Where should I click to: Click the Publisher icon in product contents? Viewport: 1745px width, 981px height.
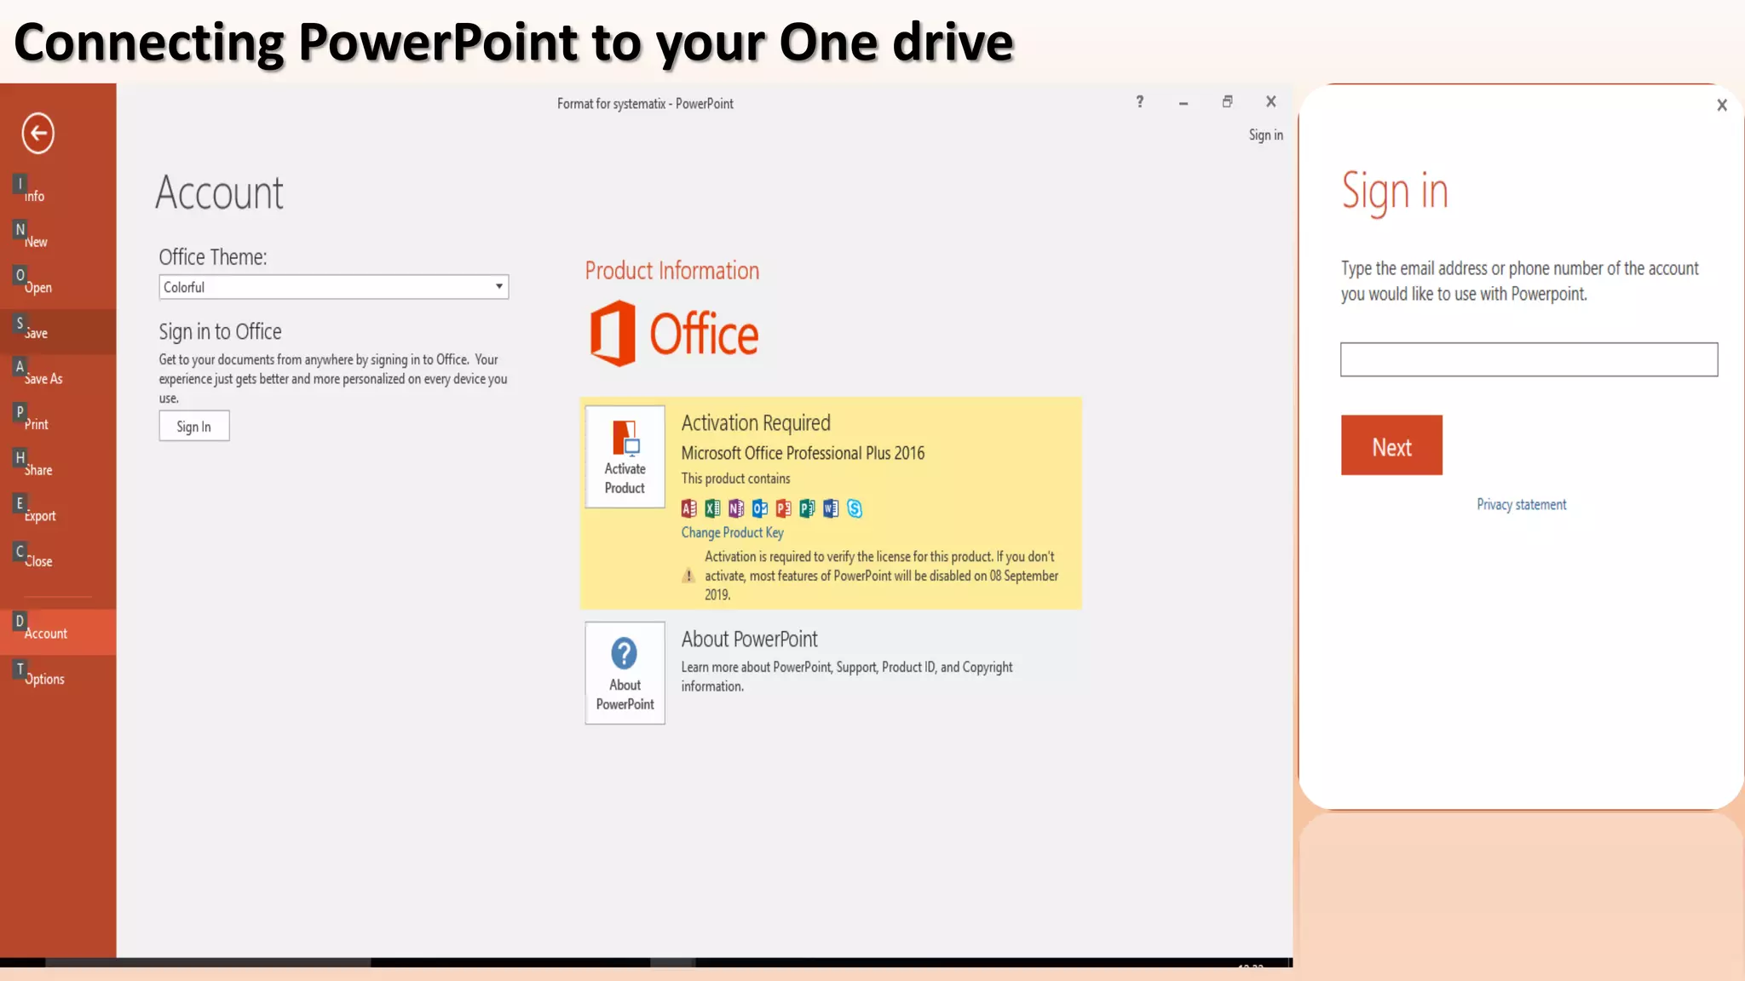pos(807,508)
